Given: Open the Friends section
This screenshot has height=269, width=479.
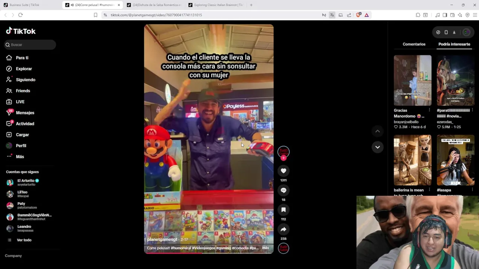Looking at the screenshot, I should [18, 91].
